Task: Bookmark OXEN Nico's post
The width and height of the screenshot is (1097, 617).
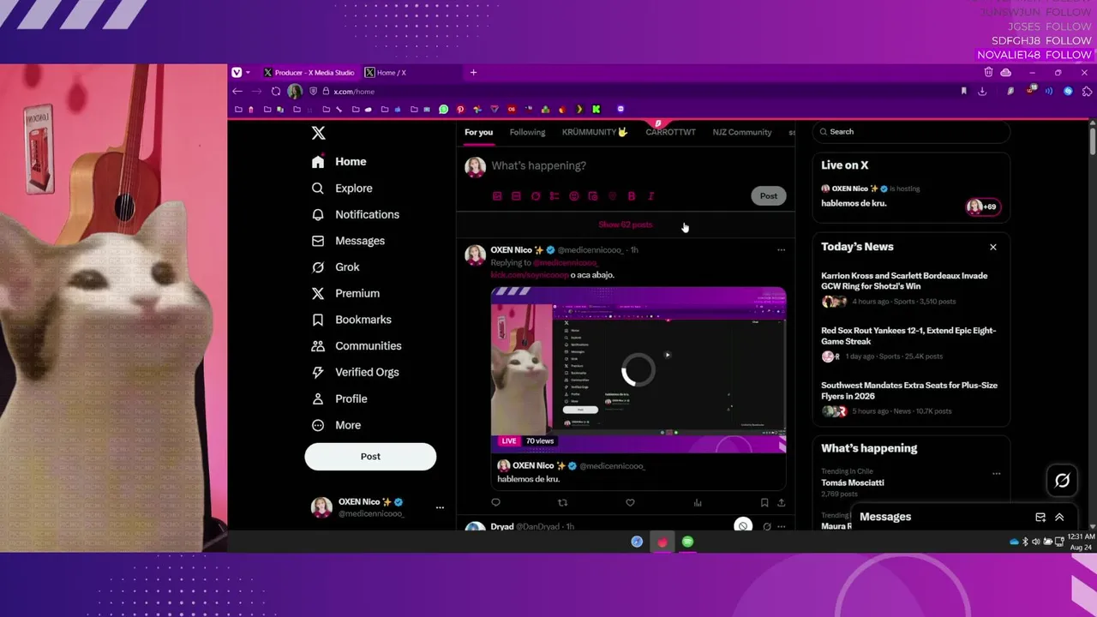Action: (x=764, y=503)
